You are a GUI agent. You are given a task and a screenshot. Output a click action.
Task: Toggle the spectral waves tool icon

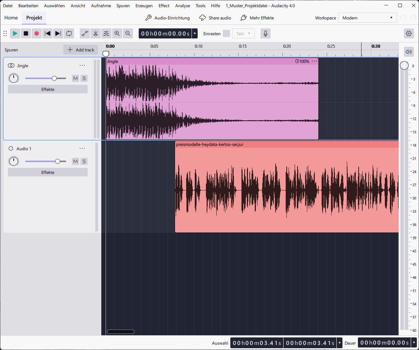coord(106,33)
